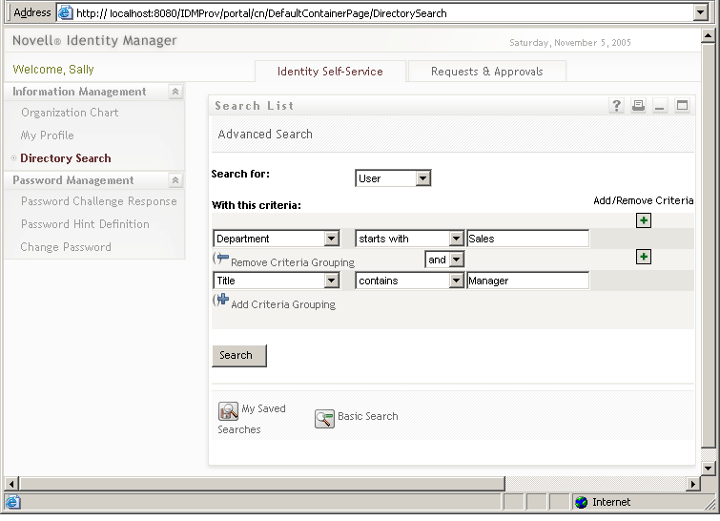Open the Search List help icon

(616, 106)
